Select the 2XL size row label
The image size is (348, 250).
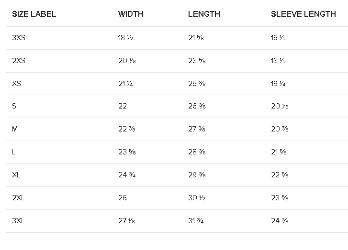pos(18,198)
